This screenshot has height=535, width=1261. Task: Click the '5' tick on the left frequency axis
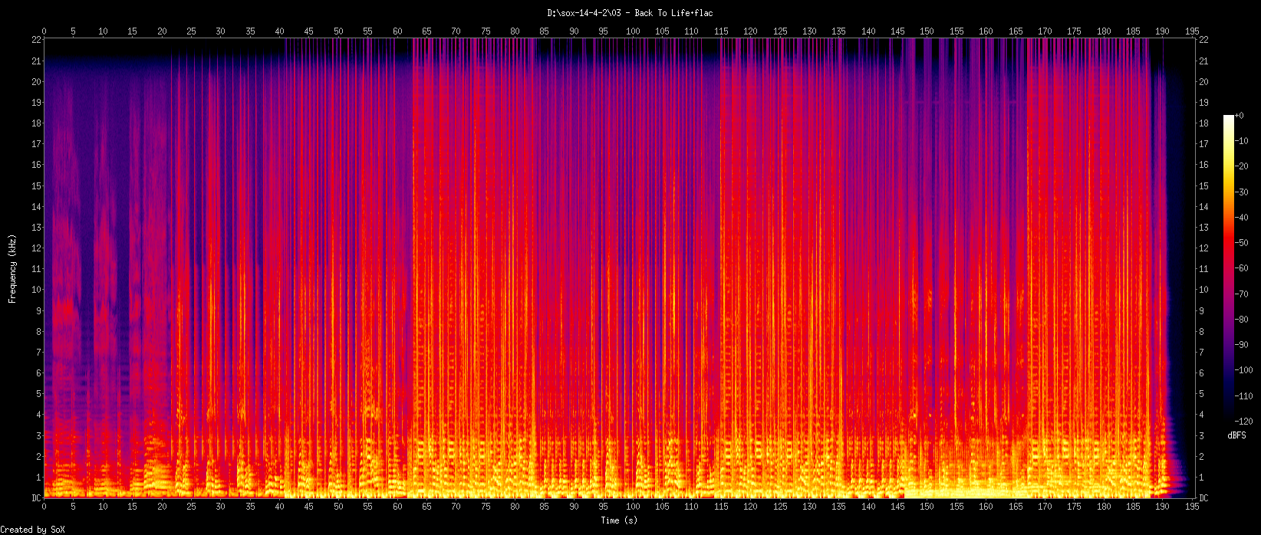coord(38,394)
